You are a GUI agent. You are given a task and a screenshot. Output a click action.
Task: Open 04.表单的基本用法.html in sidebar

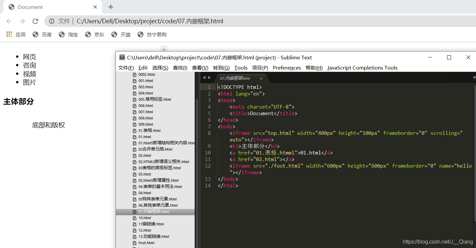point(160,187)
